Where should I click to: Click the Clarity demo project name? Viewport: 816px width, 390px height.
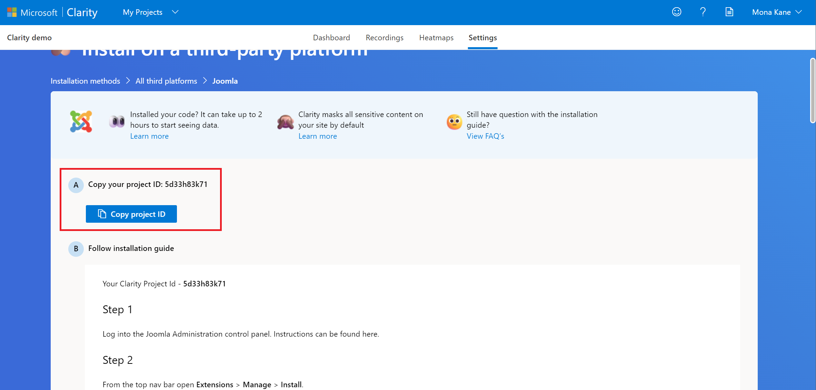[29, 38]
